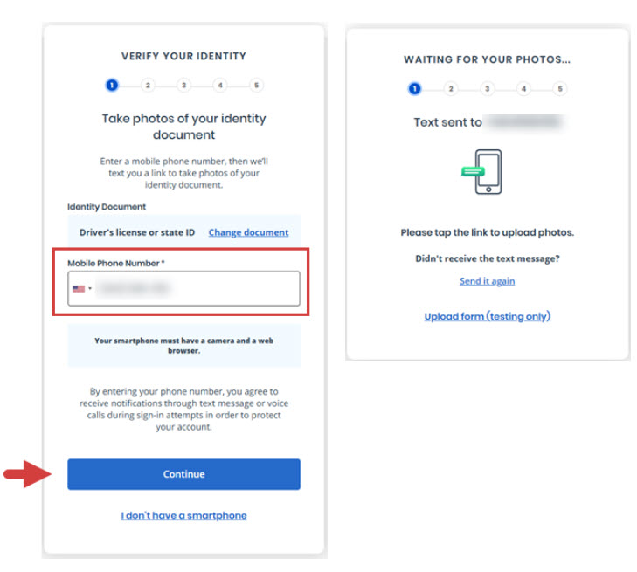This screenshot has height=572, width=637.
Task: Select step 2 in left progress indicator
Action: [x=148, y=85]
